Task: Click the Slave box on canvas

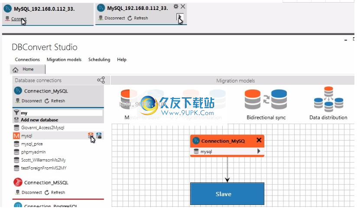Action: click(x=227, y=194)
